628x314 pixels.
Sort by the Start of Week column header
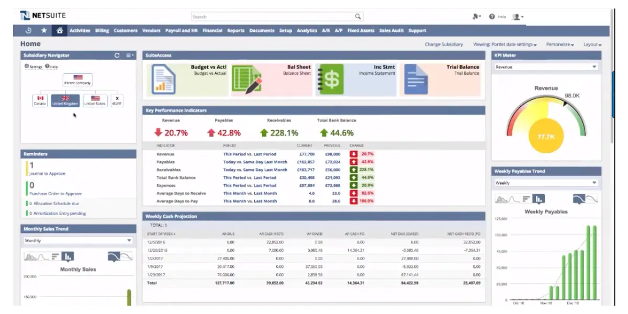tap(161, 234)
